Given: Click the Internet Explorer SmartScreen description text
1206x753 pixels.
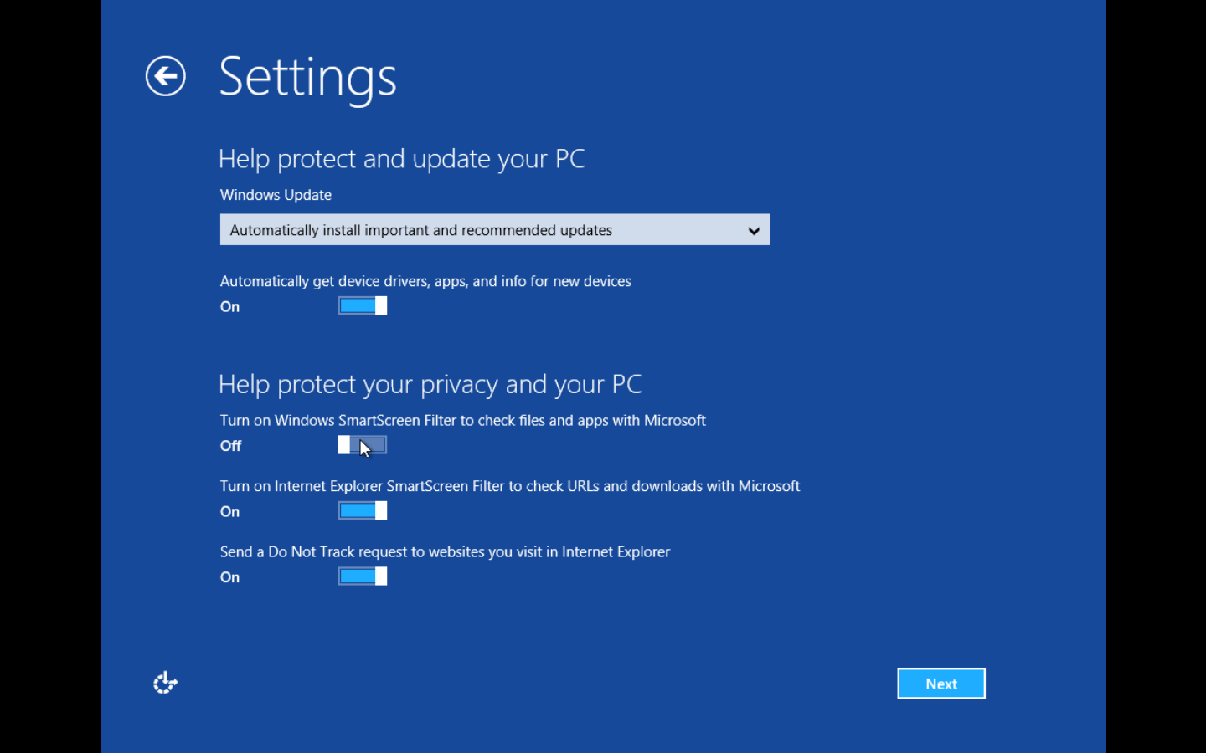Looking at the screenshot, I should point(509,486).
